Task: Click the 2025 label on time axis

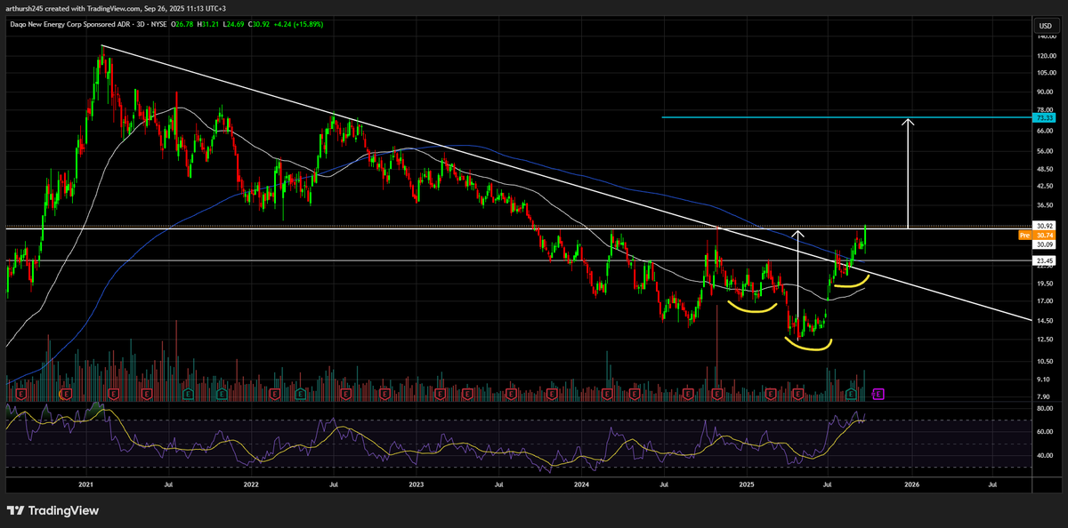Action: tap(748, 486)
